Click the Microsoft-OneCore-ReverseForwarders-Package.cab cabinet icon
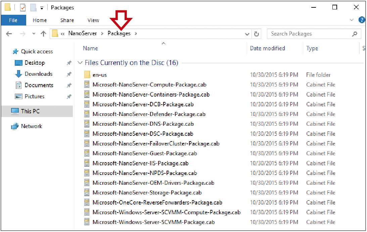This screenshot has height=232, width=367. point(87,202)
